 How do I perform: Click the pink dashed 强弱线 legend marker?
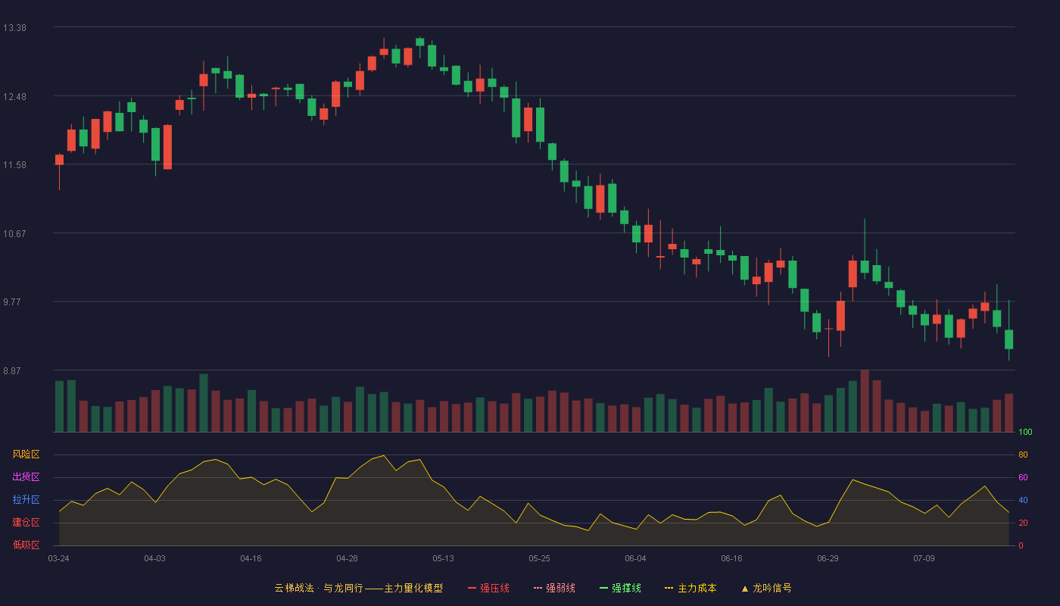coord(538,588)
